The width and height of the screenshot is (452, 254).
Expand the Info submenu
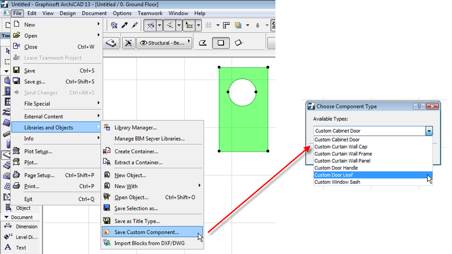point(57,139)
